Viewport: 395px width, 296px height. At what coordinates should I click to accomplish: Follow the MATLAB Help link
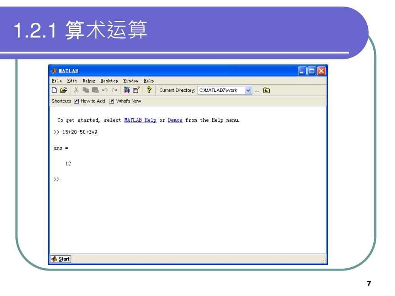[x=140, y=120]
